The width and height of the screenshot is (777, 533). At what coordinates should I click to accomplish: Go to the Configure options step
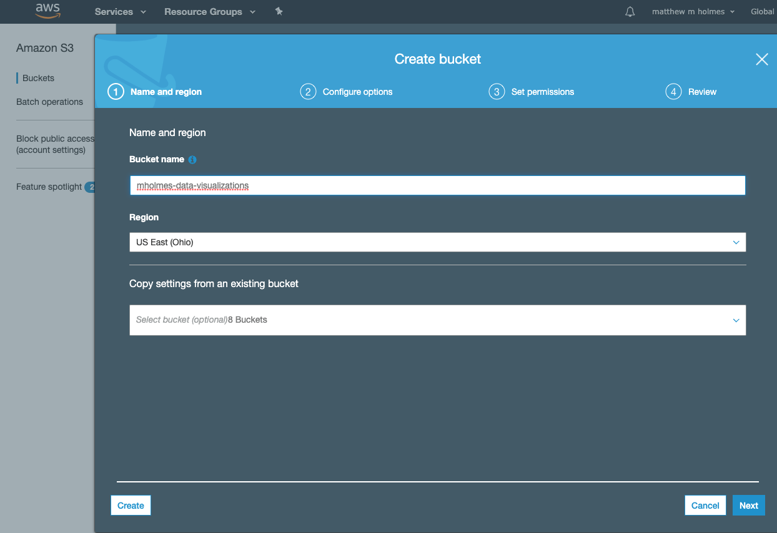pyautogui.click(x=357, y=92)
